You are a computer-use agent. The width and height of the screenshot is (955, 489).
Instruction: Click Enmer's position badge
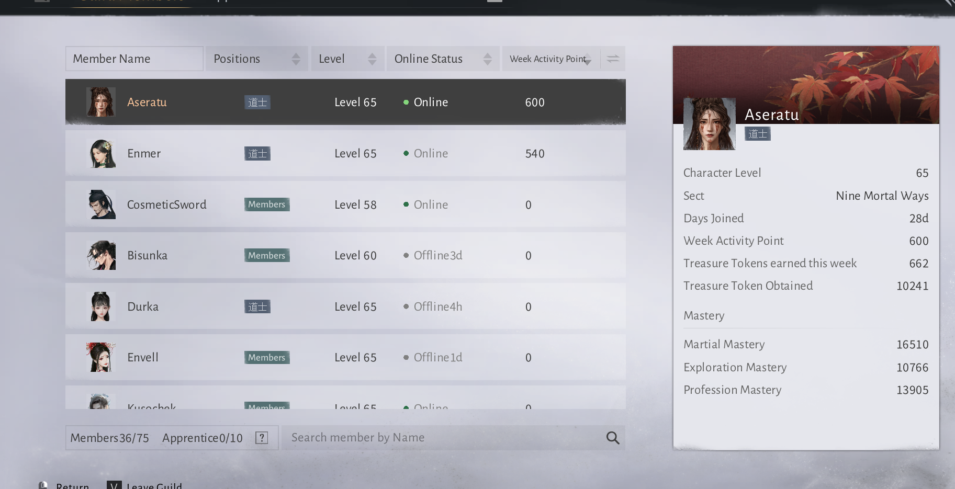pyautogui.click(x=257, y=154)
